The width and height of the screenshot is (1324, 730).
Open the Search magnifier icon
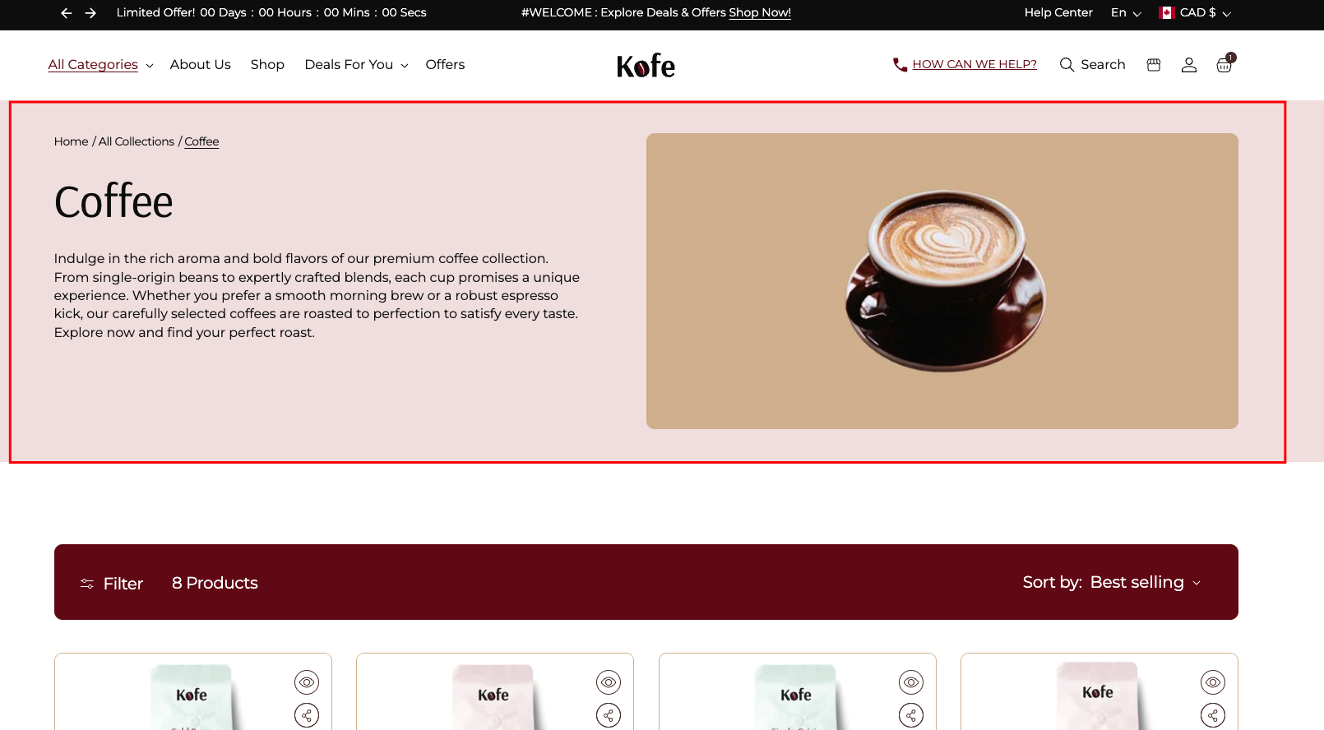tap(1067, 65)
